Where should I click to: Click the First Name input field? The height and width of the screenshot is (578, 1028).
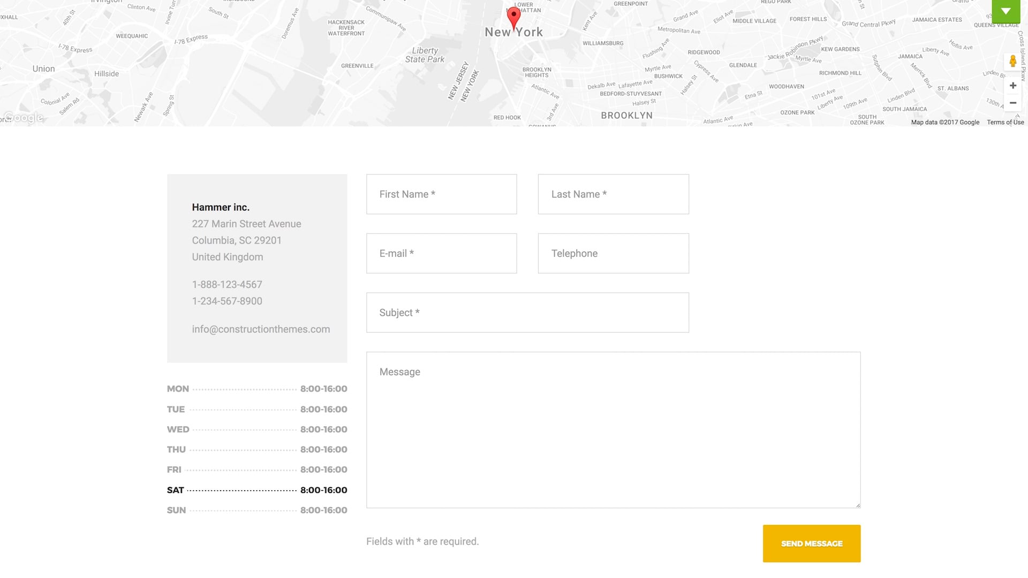[441, 194]
